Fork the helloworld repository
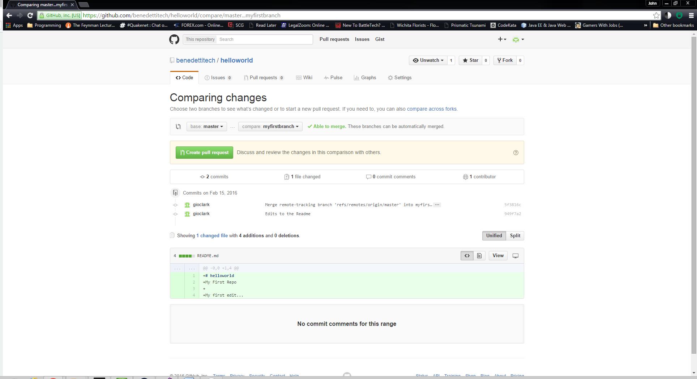Image resolution: width=697 pixels, height=379 pixels. click(x=505, y=60)
